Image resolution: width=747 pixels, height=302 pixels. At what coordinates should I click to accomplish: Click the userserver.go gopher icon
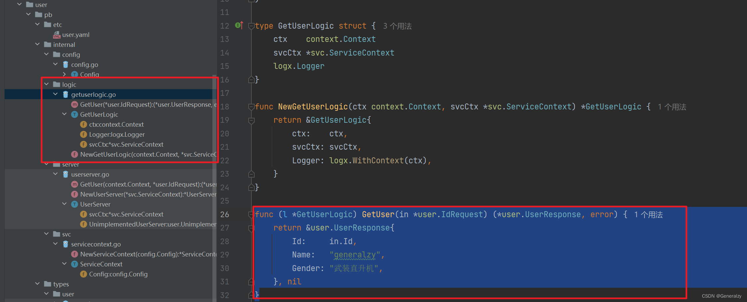tap(66, 174)
